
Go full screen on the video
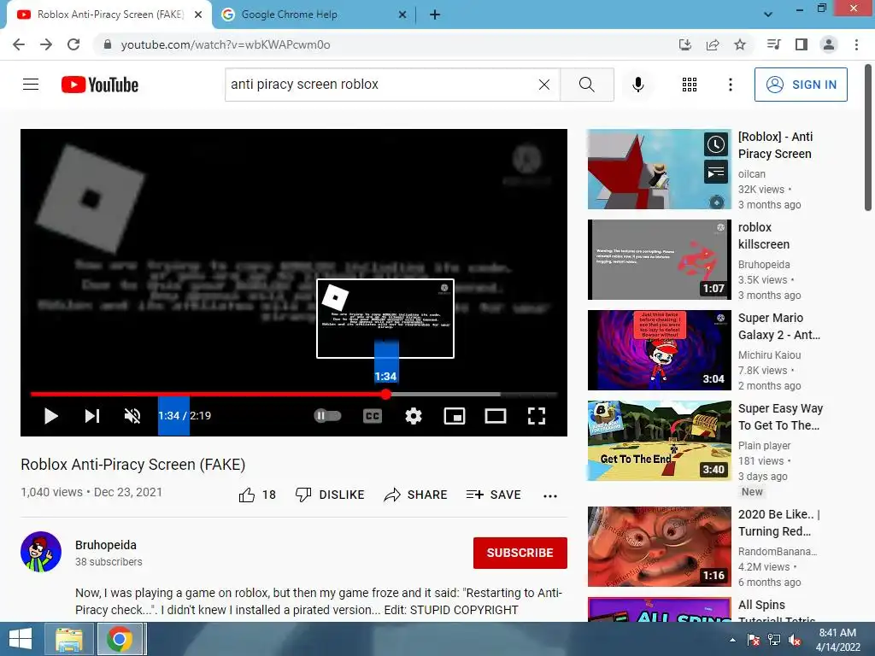click(x=537, y=416)
